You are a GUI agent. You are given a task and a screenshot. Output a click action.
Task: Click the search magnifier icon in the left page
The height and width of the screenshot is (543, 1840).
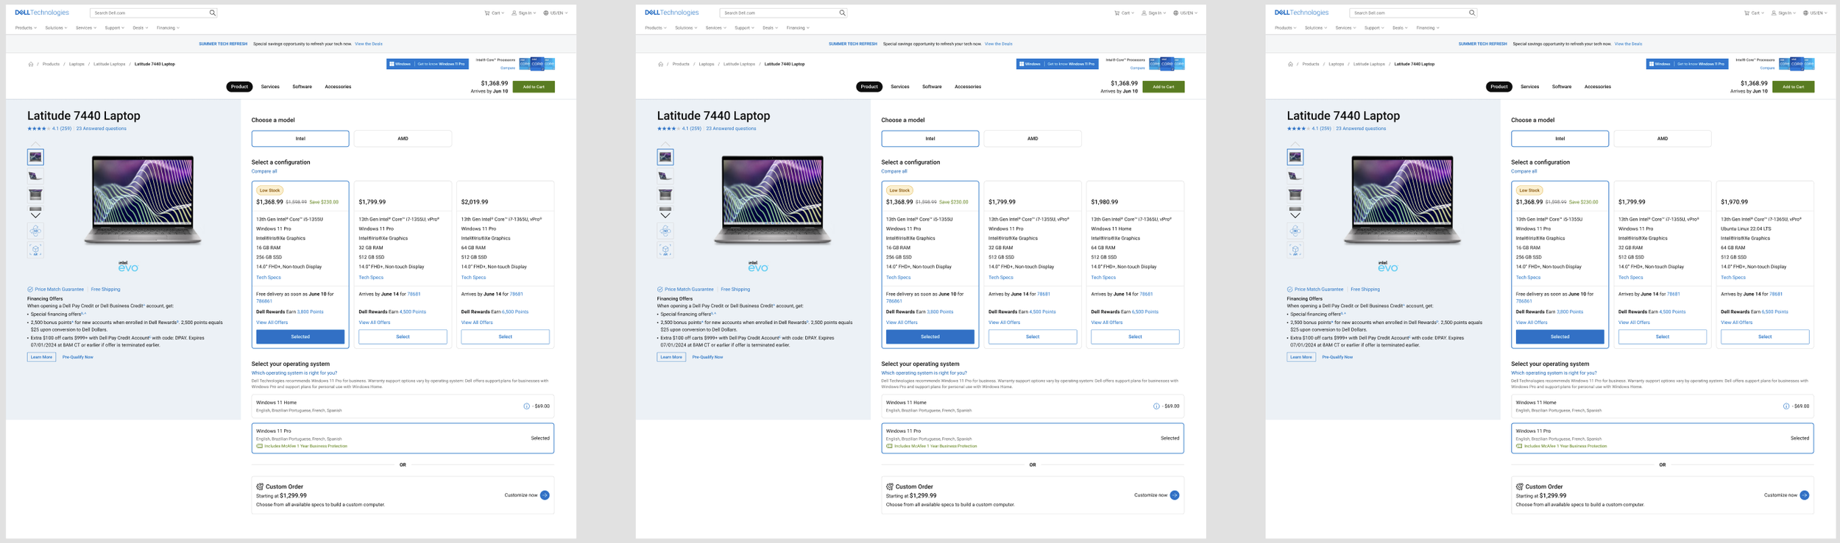pyautogui.click(x=212, y=12)
